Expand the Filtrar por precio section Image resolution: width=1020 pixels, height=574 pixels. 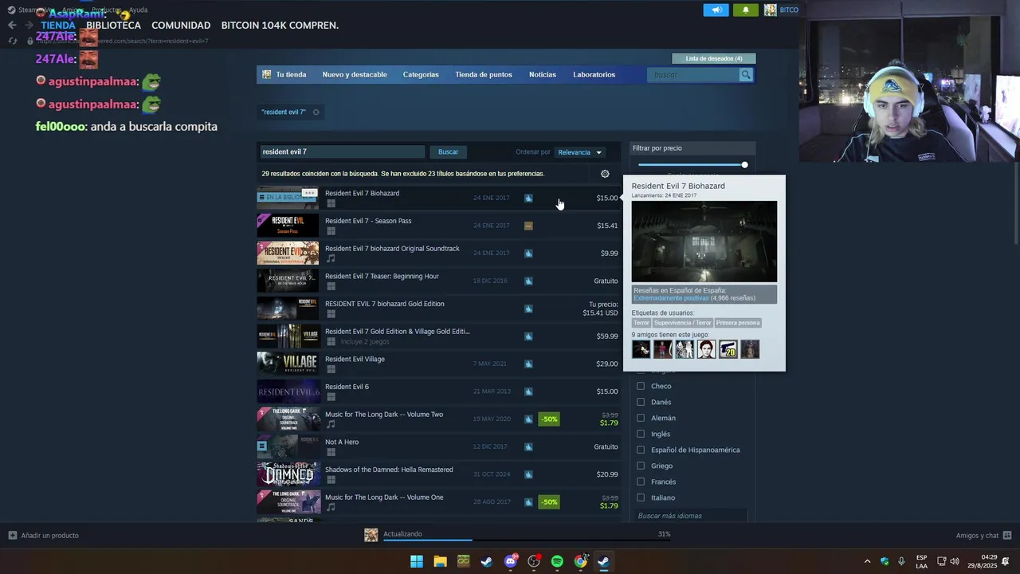point(692,147)
